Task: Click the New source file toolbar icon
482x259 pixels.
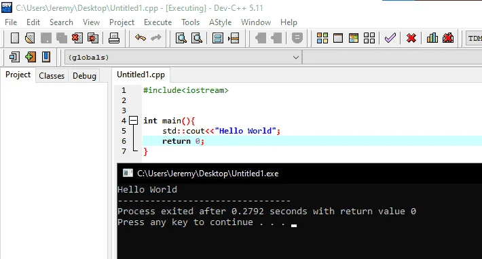Action: coord(14,38)
